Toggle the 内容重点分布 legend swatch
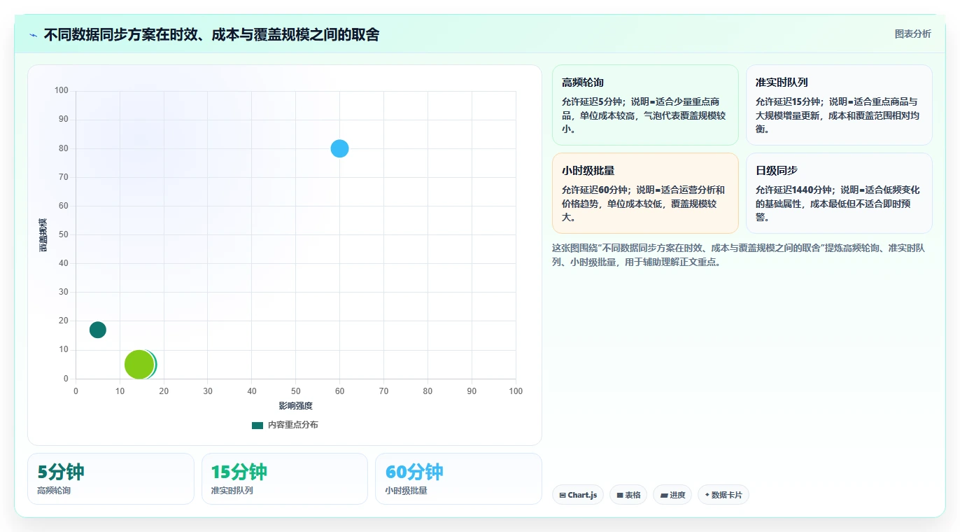 pos(257,425)
